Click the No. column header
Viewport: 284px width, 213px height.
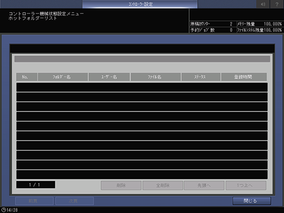pyautogui.click(x=27, y=77)
